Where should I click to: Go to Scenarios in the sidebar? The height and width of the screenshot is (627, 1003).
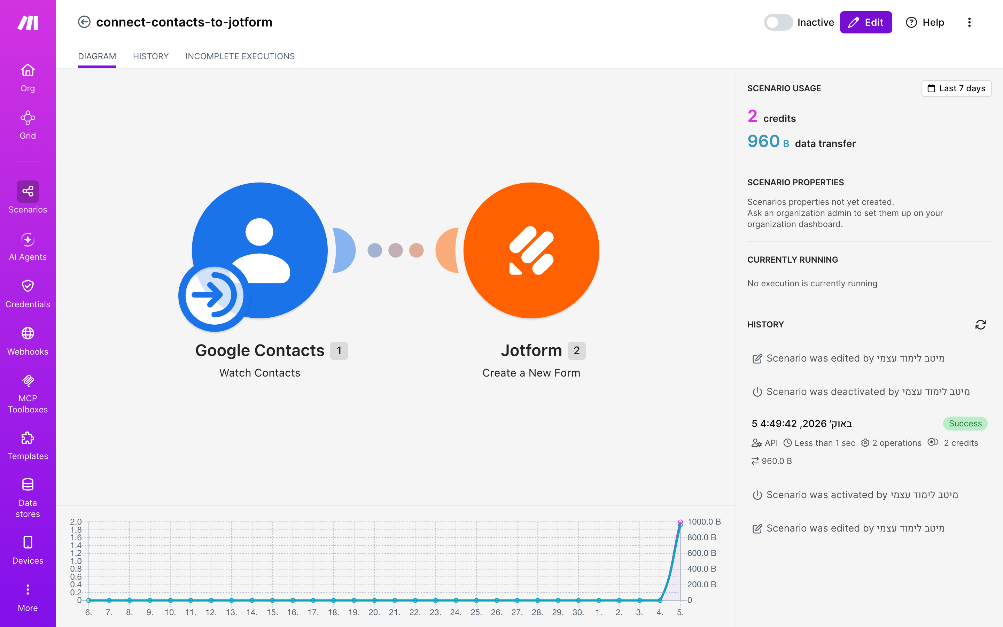coord(28,198)
